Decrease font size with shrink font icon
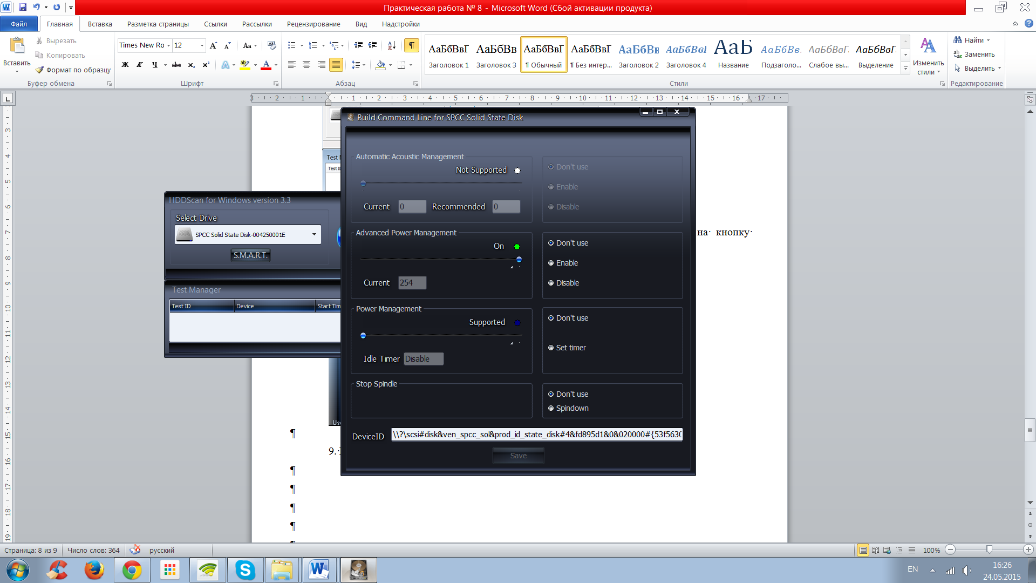This screenshot has height=583, width=1036. [x=227, y=45]
